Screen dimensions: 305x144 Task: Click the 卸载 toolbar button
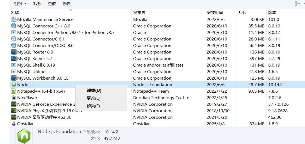coord(37,4)
